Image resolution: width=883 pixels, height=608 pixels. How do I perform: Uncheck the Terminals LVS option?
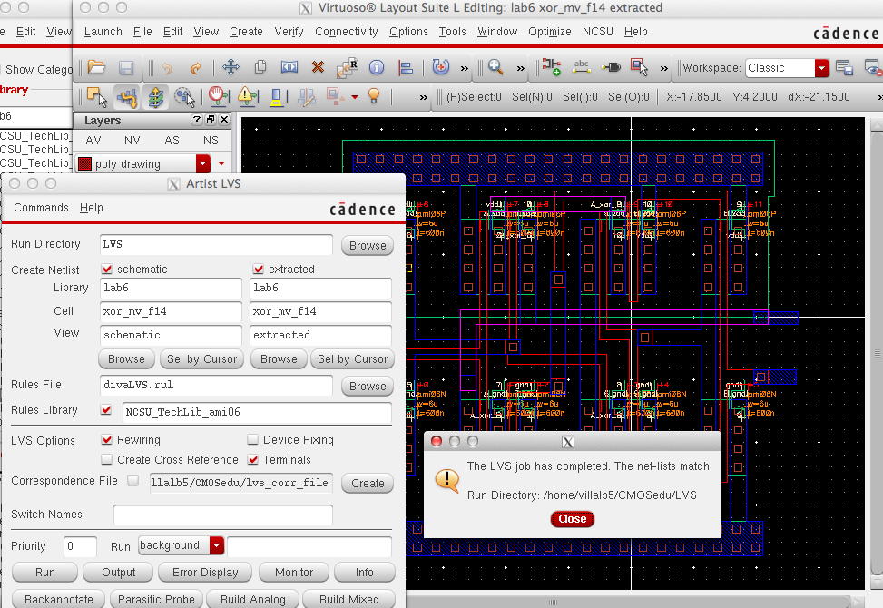(x=253, y=460)
